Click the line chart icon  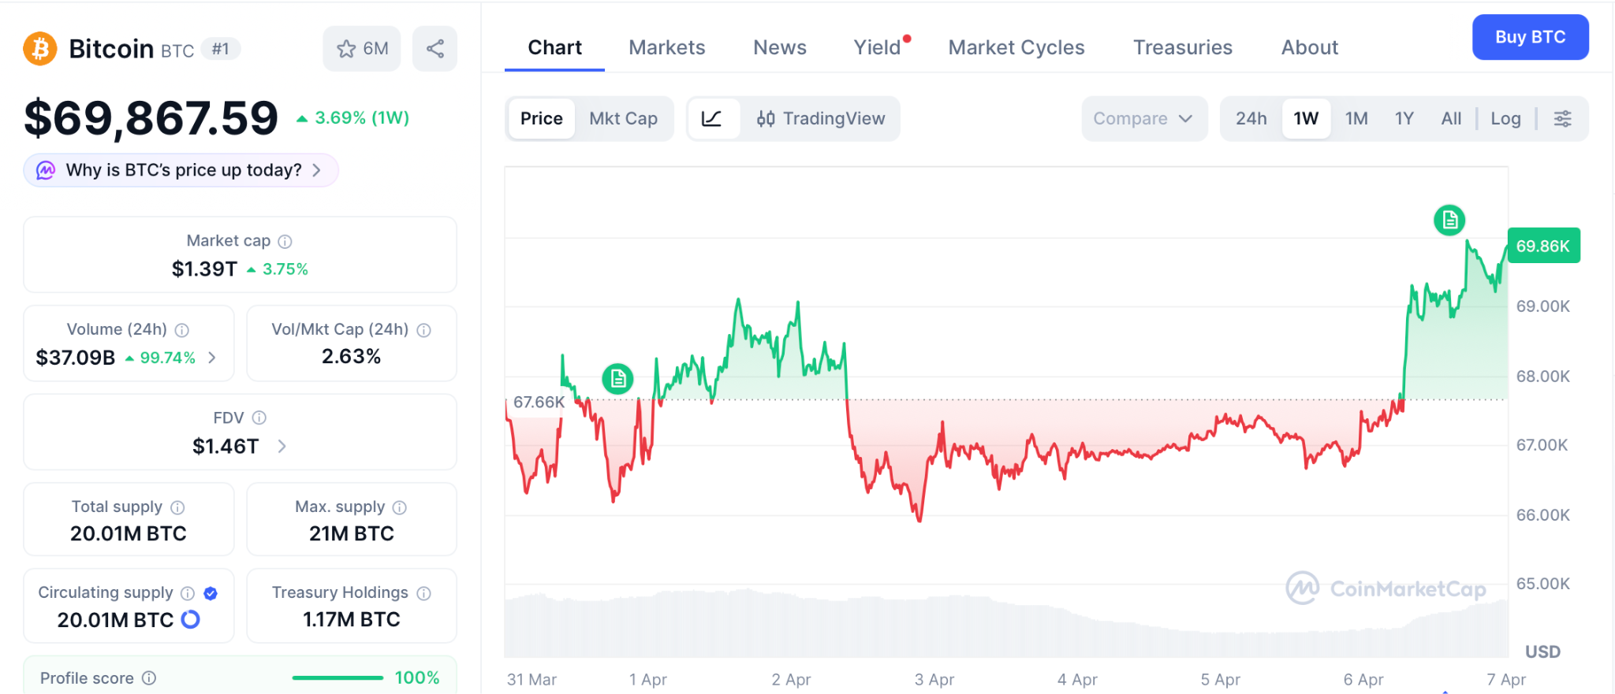click(712, 119)
